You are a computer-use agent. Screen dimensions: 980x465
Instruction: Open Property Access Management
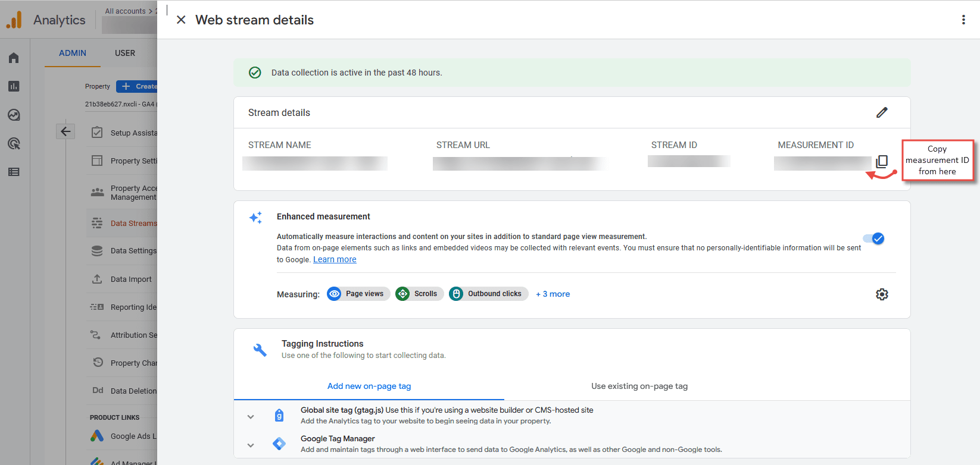coord(133,193)
